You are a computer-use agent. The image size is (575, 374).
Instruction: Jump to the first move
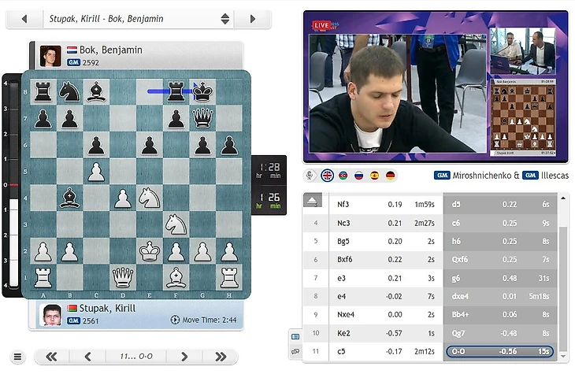tap(52, 357)
